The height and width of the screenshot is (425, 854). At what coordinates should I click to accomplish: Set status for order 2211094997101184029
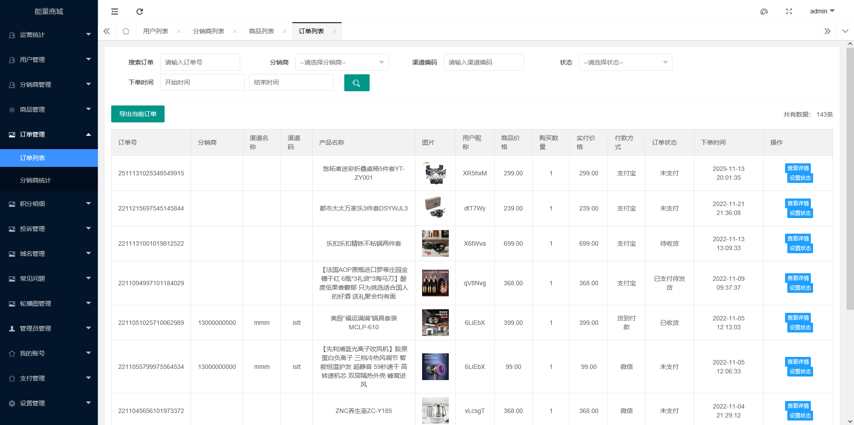(800, 288)
